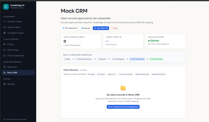This screenshot has height=122, width=209.
Task: Run the Test POST API button
Action: [101, 28]
